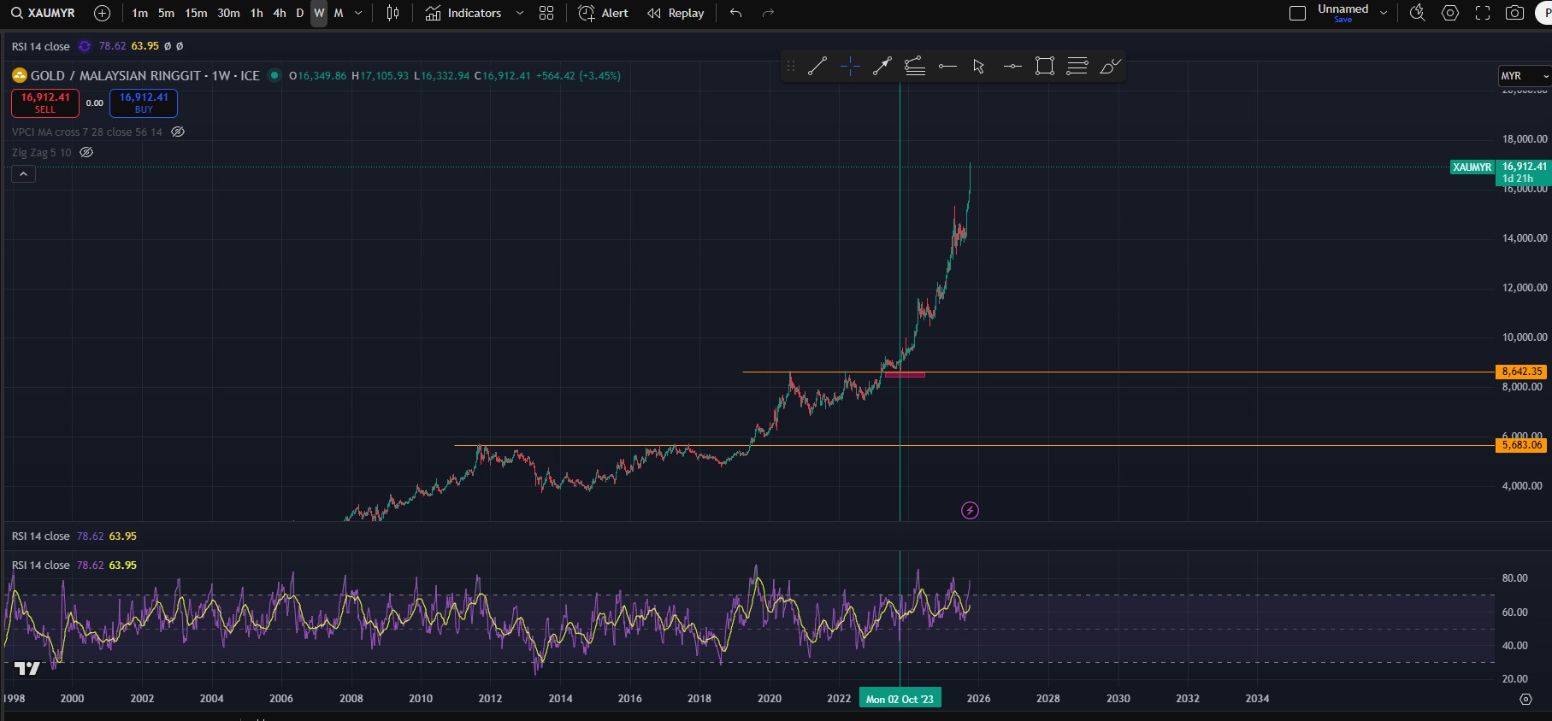Switch to the daily D timeframe
This screenshot has width=1552, height=721.
coord(299,13)
